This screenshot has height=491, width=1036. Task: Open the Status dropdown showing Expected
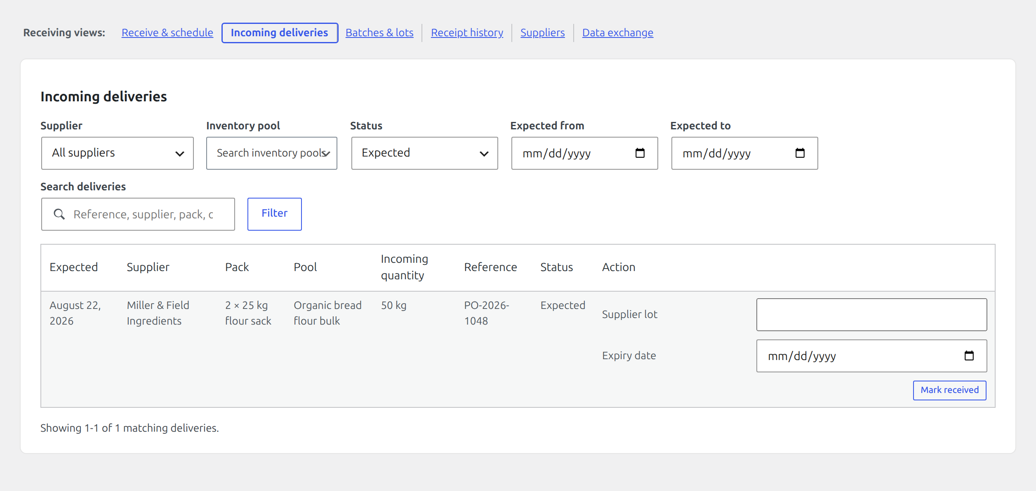(424, 153)
